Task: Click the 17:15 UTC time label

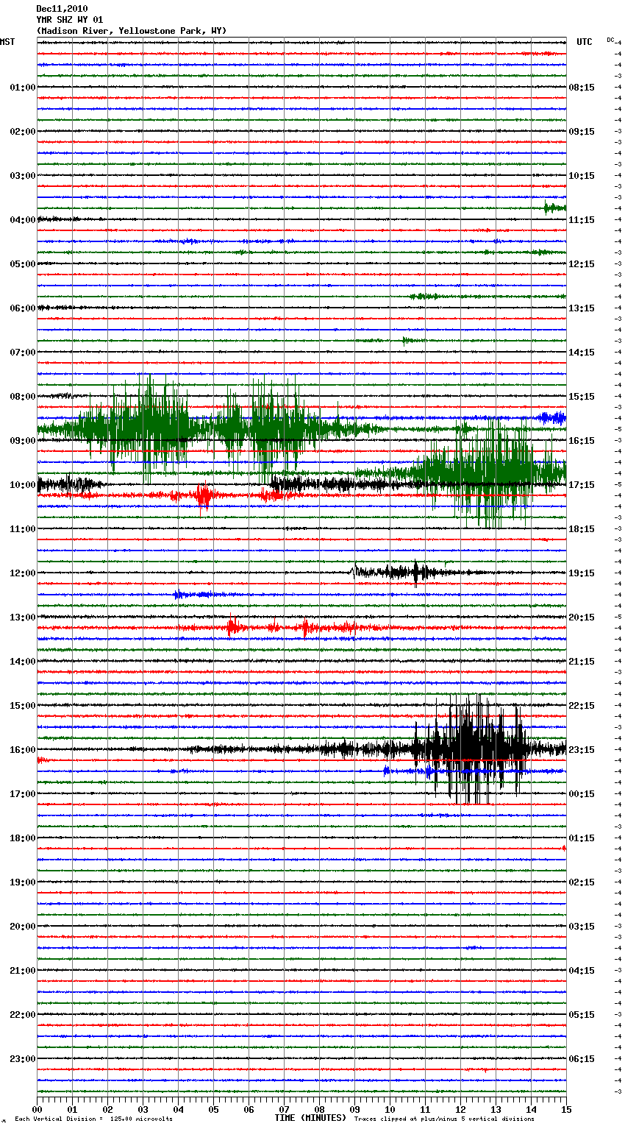Action: pos(582,485)
